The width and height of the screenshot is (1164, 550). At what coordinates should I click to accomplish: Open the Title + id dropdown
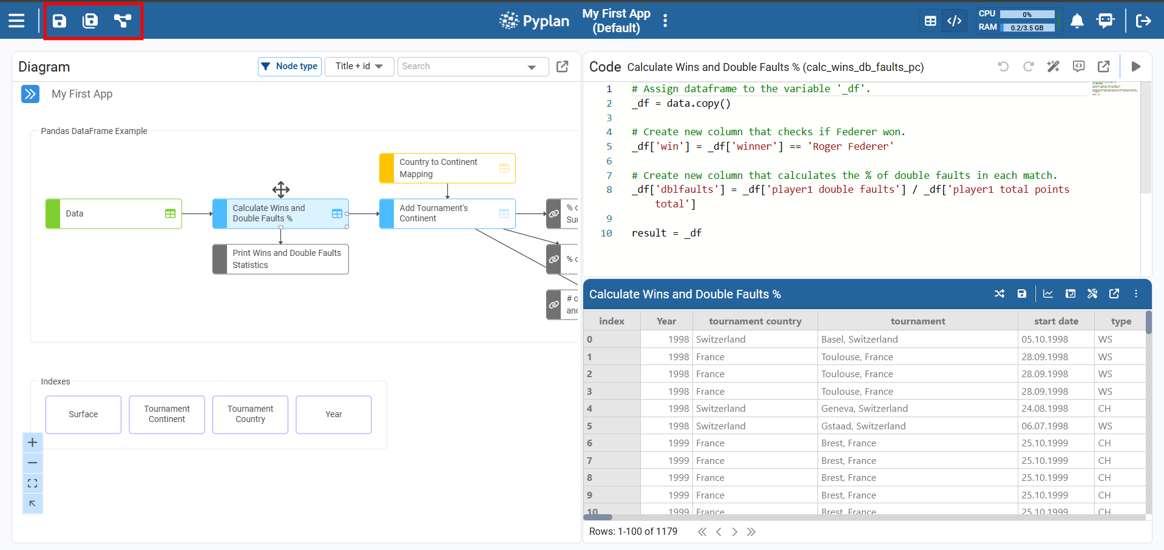coord(359,67)
